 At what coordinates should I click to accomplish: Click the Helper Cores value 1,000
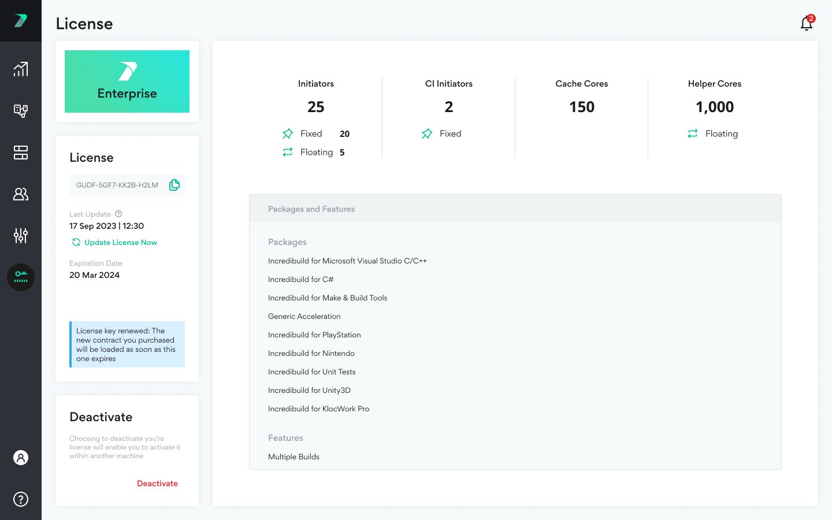click(x=715, y=107)
